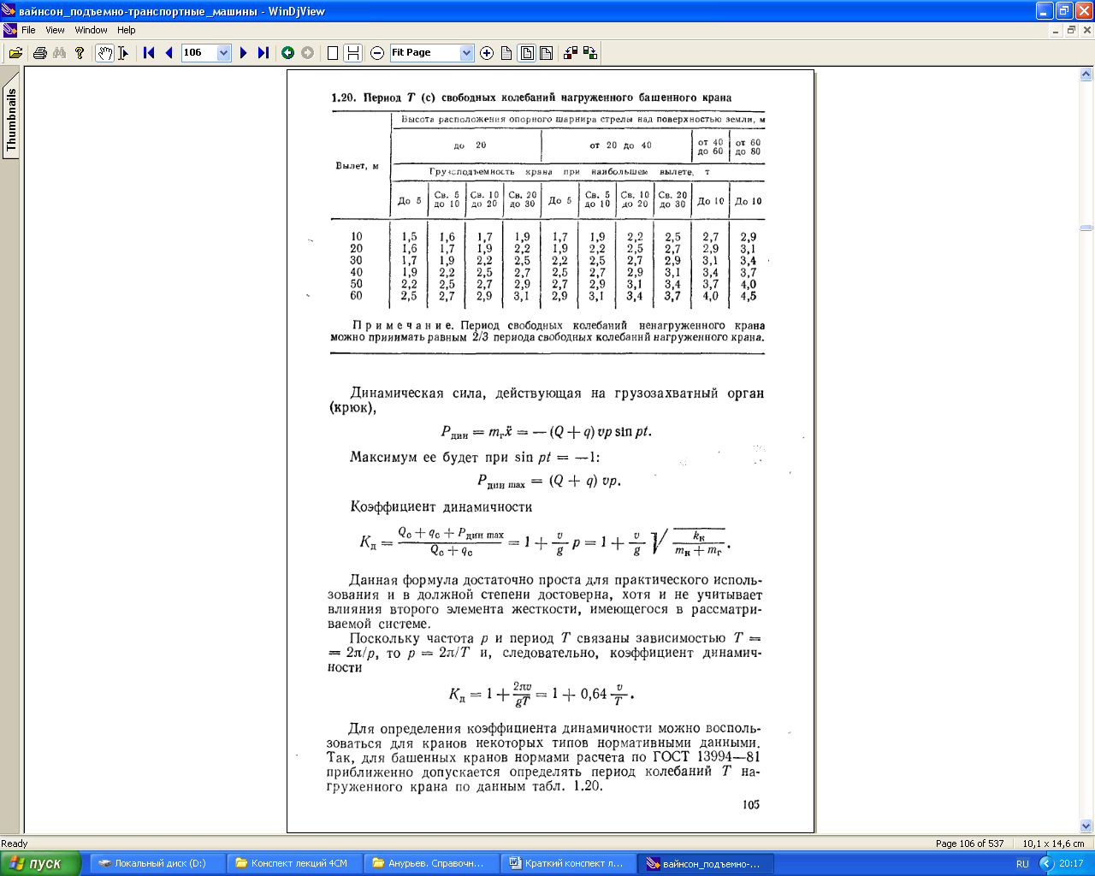Viewport: 1095px width, 876px height.
Task: Restore the inner document window
Action: (x=1071, y=30)
